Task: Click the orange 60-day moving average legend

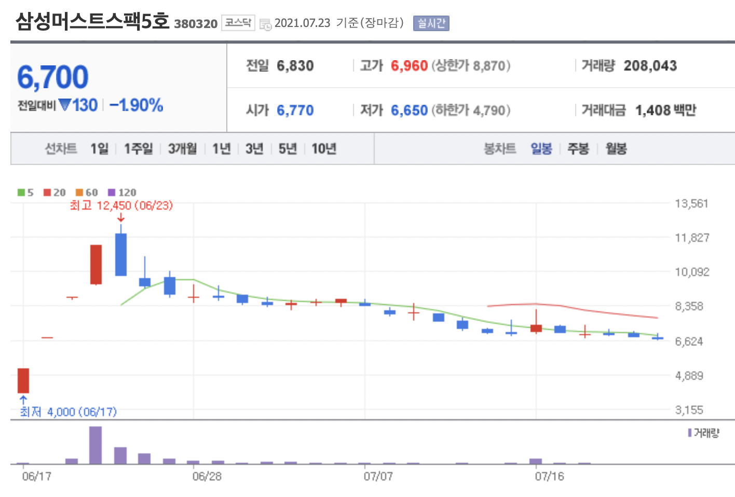Action: [87, 192]
